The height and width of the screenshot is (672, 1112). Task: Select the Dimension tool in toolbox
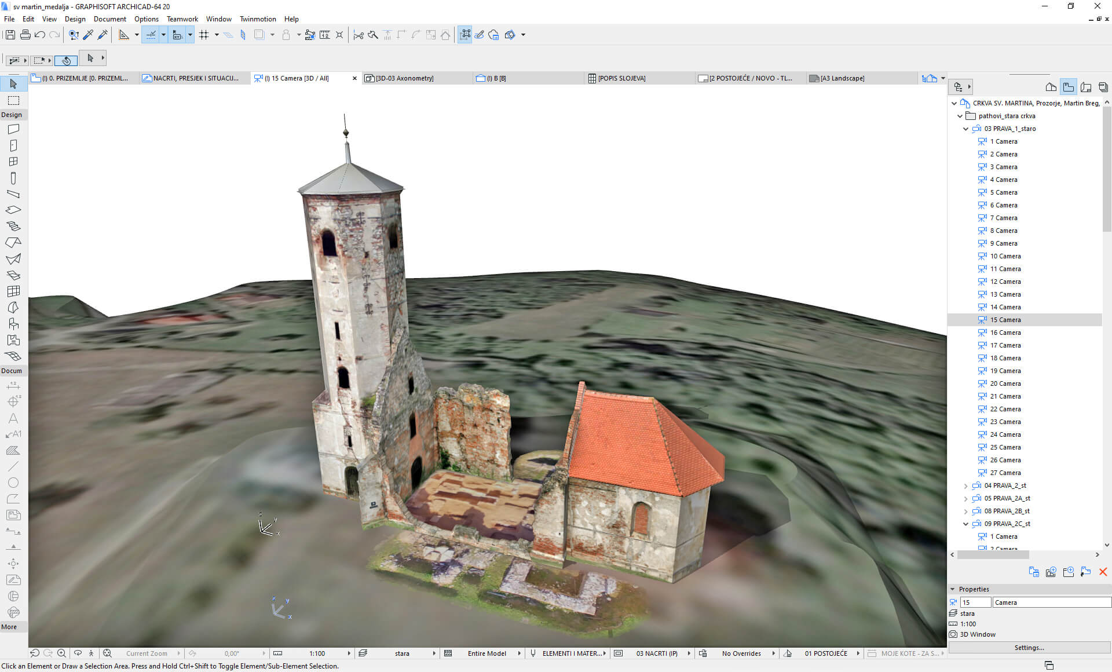click(13, 385)
